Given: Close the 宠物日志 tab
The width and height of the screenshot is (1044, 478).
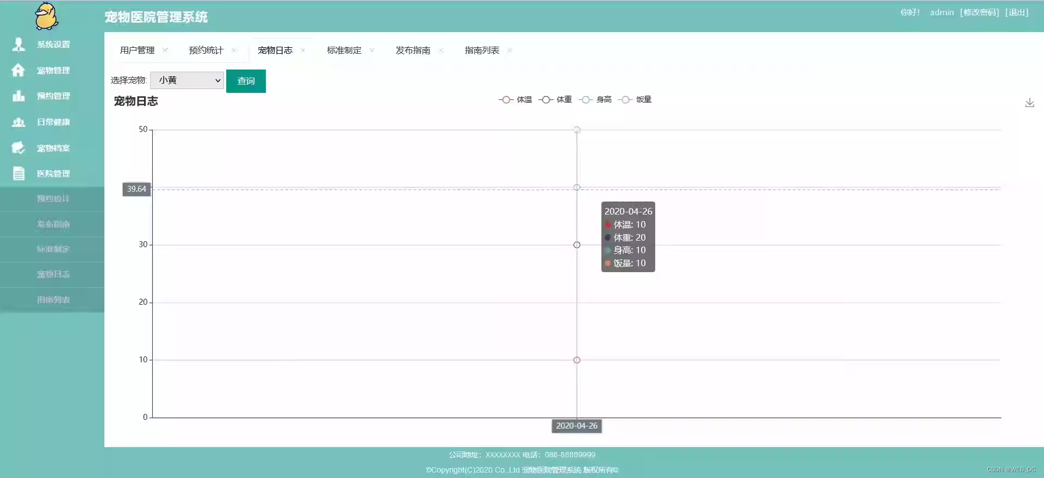Looking at the screenshot, I should [303, 50].
